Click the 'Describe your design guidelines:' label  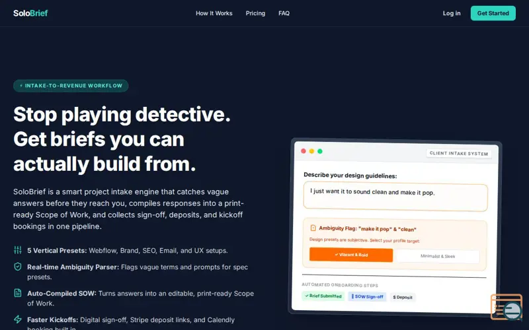tap(350, 175)
